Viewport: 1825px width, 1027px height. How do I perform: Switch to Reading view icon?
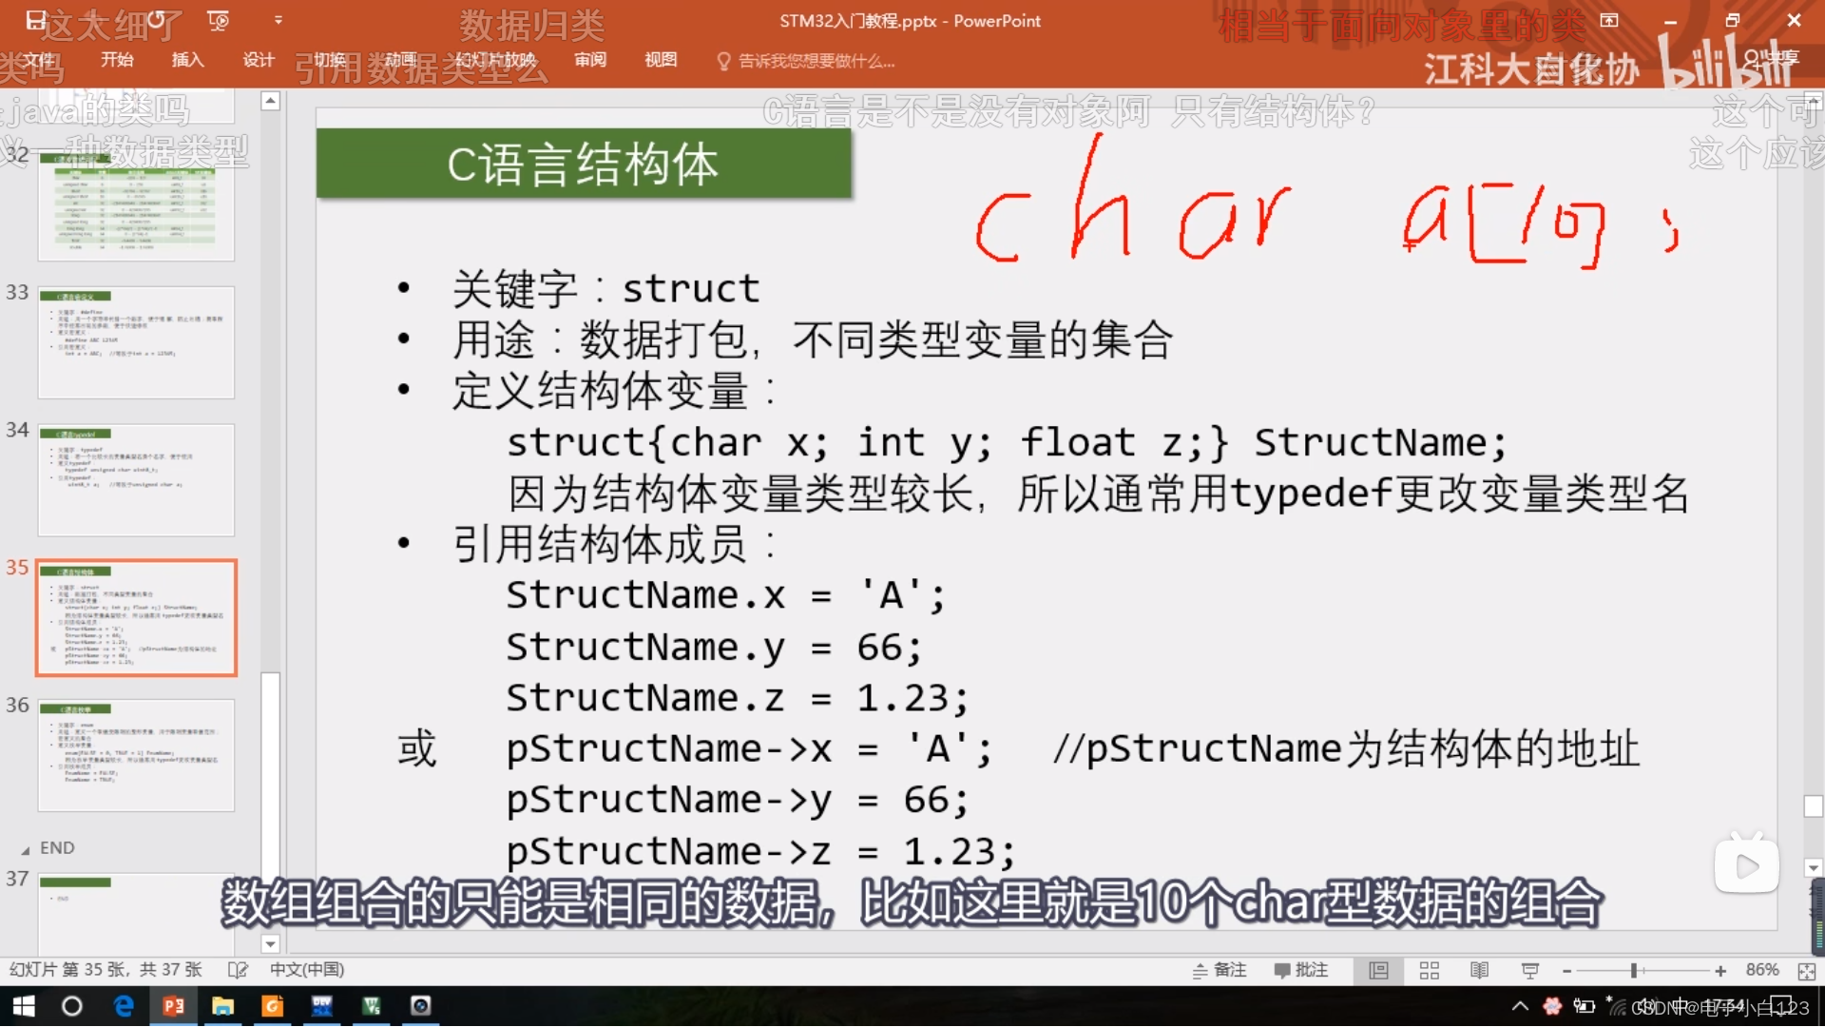coord(1479,970)
